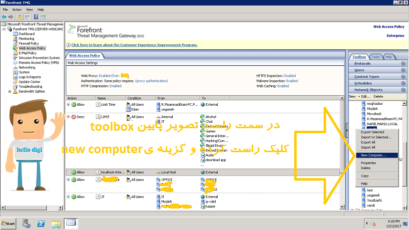Switch to the Help tab in the right pane
Image resolution: width=409 pixels, height=230 pixels.
click(389, 57)
